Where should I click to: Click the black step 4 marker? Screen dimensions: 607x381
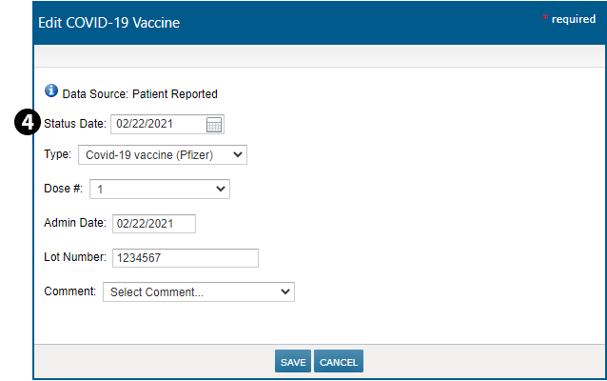[x=29, y=123]
